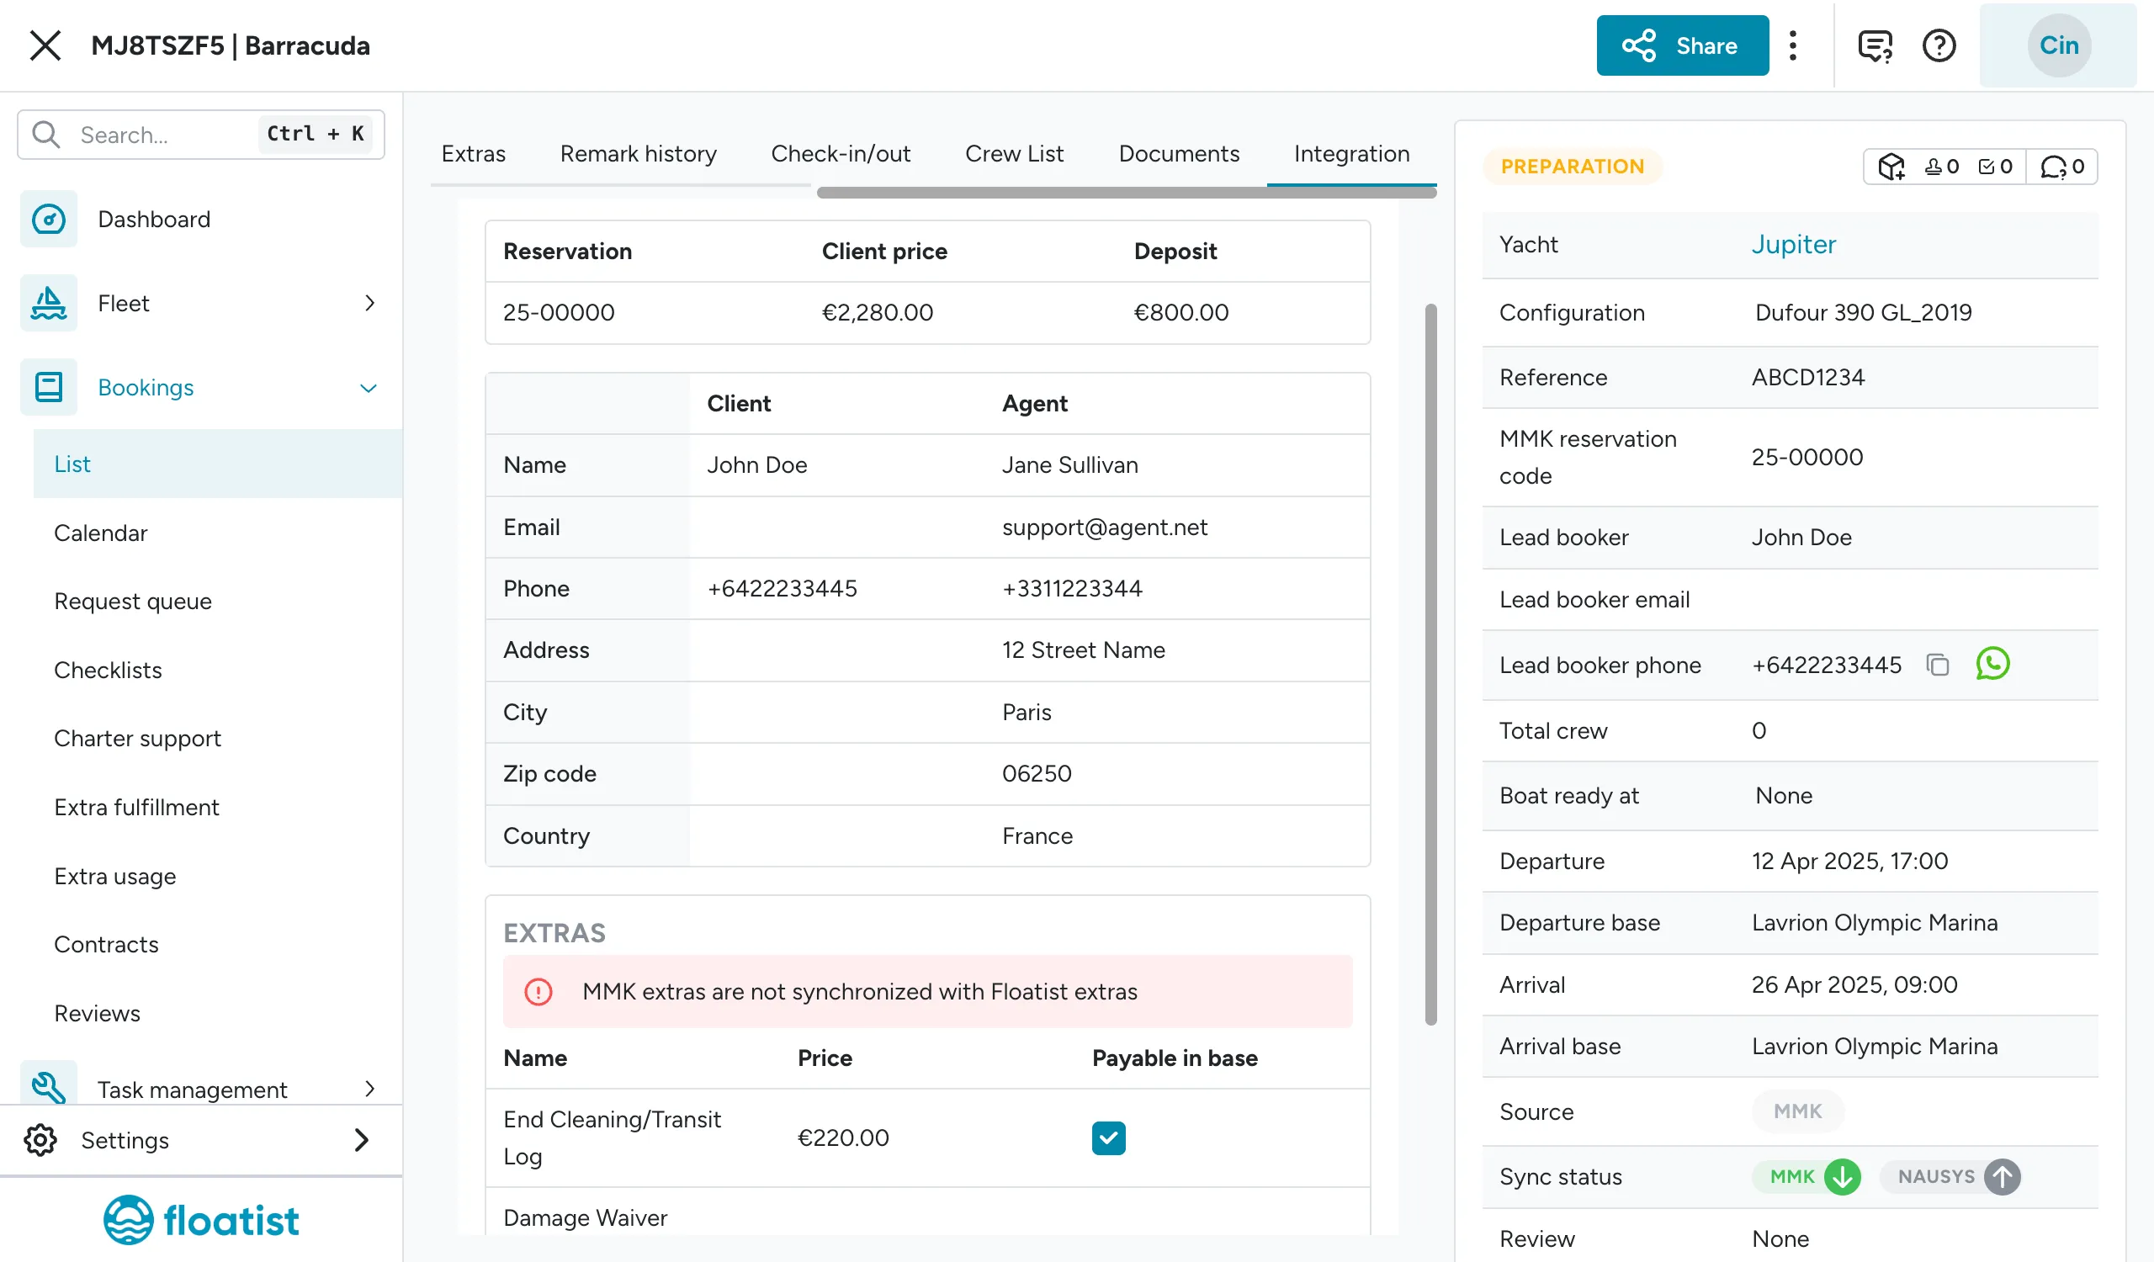The image size is (2154, 1262).
Task: Click the Share button
Action: 1682,45
